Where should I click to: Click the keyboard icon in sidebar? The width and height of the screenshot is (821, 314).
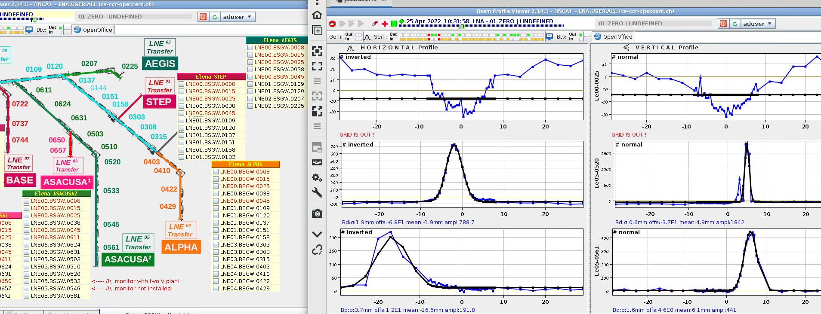(x=317, y=162)
